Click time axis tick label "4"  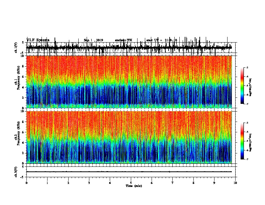click(110, 183)
